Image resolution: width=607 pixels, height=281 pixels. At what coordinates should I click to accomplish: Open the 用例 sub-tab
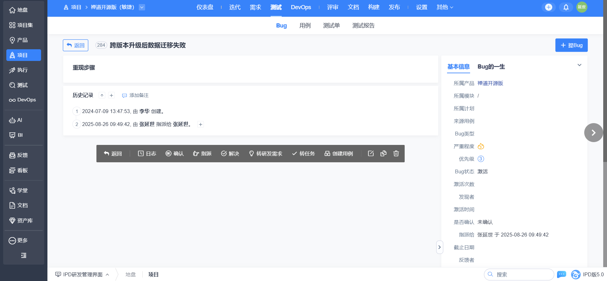pos(305,26)
